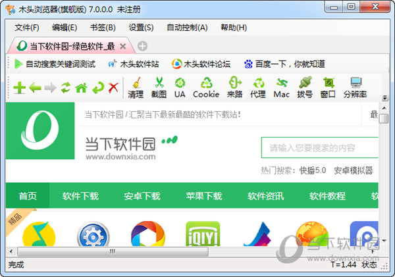Click the vertical scrollbar down arrow
Image resolution: width=395 pixels, height=277 pixels.
coord(384,241)
